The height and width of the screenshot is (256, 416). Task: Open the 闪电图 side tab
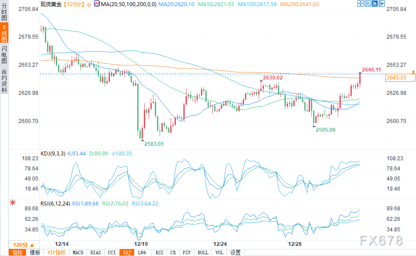pyautogui.click(x=4, y=54)
